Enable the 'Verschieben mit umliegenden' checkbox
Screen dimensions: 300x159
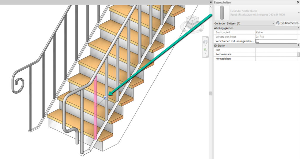click(258, 41)
